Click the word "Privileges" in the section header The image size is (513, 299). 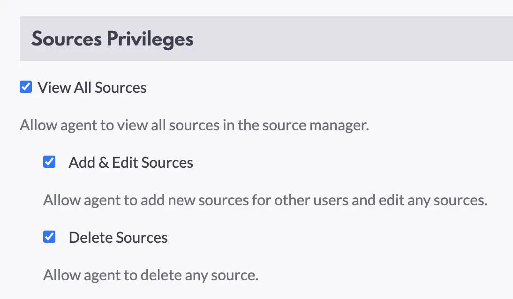click(150, 39)
